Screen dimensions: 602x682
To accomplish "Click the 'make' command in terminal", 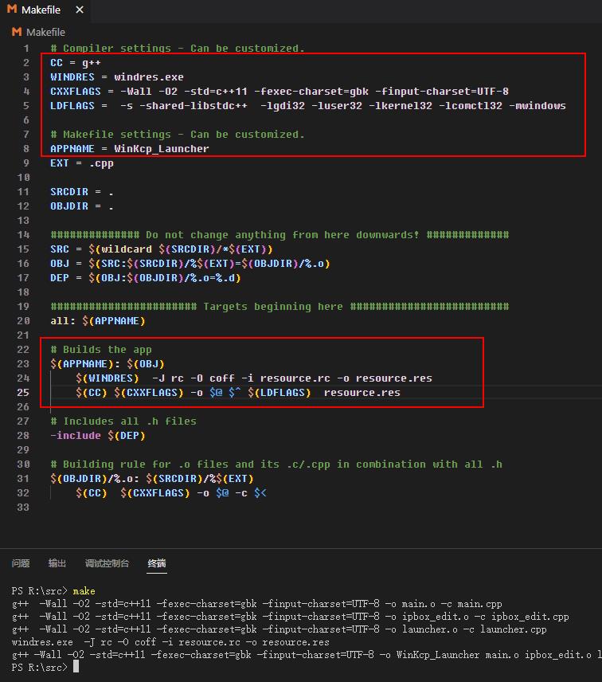I will coord(84,591).
